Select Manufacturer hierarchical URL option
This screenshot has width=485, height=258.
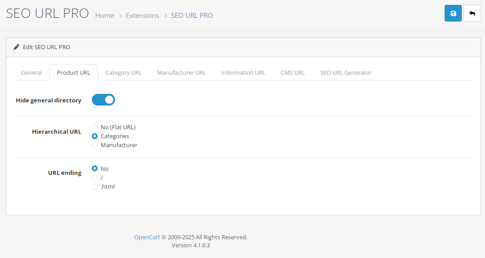click(94, 145)
